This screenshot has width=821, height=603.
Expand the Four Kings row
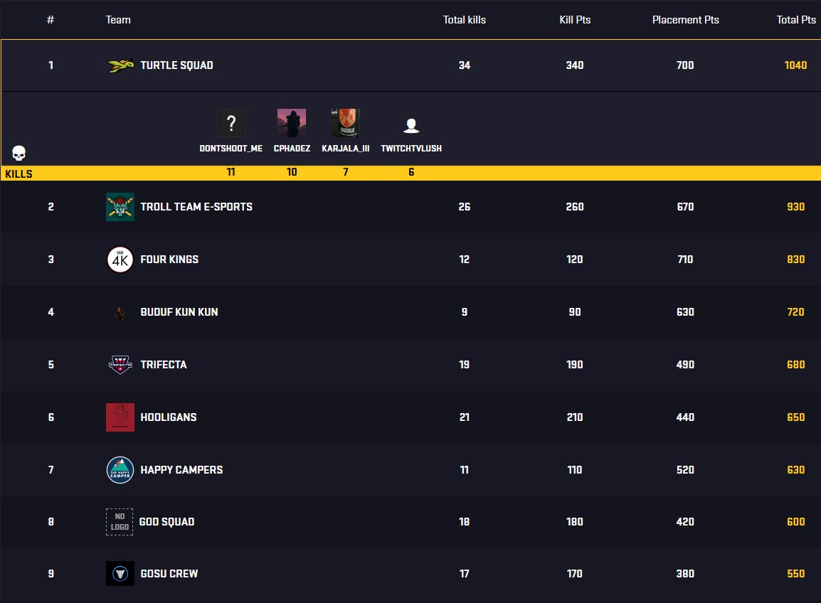[x=410, y=260]
